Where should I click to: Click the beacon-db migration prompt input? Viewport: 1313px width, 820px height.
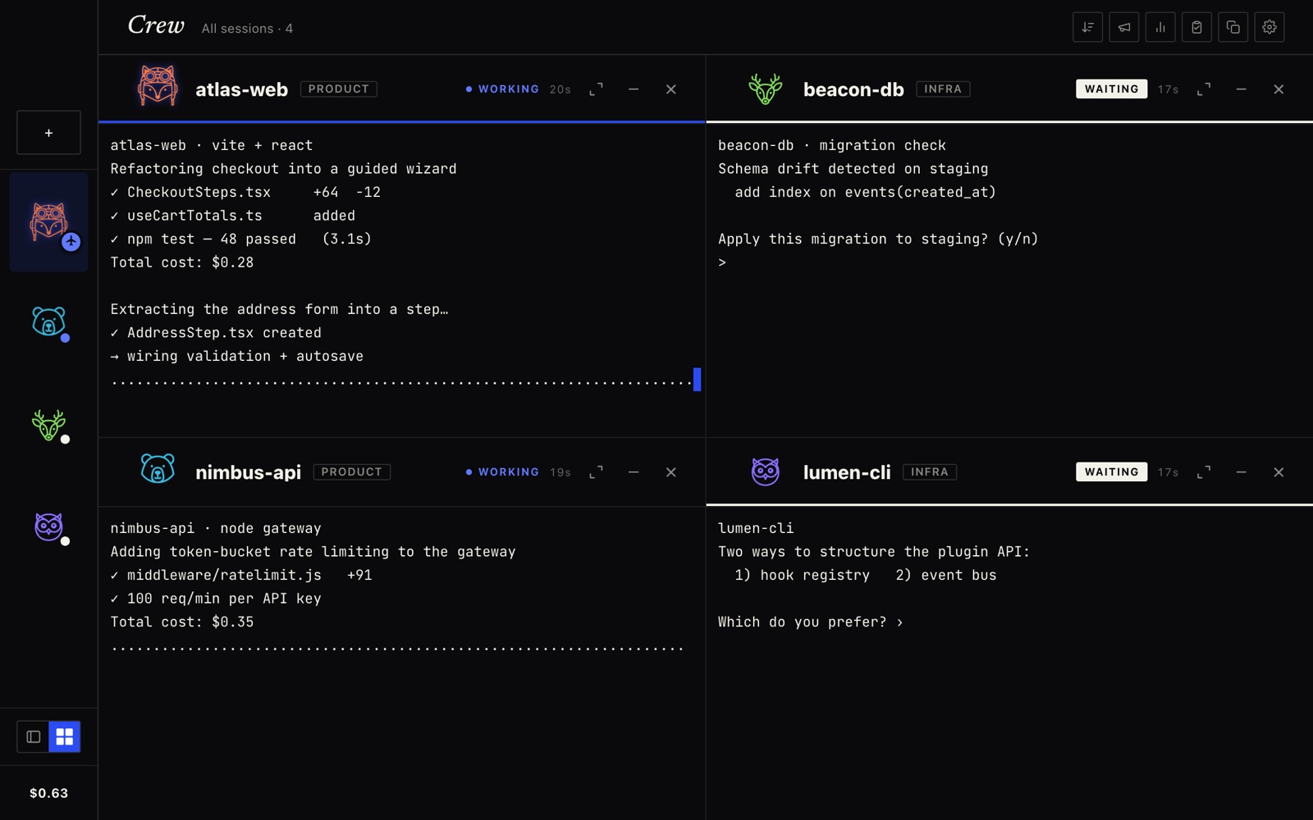coord(1009,262)
